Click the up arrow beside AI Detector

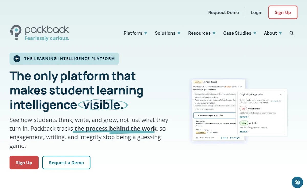(x=208, y=133)
